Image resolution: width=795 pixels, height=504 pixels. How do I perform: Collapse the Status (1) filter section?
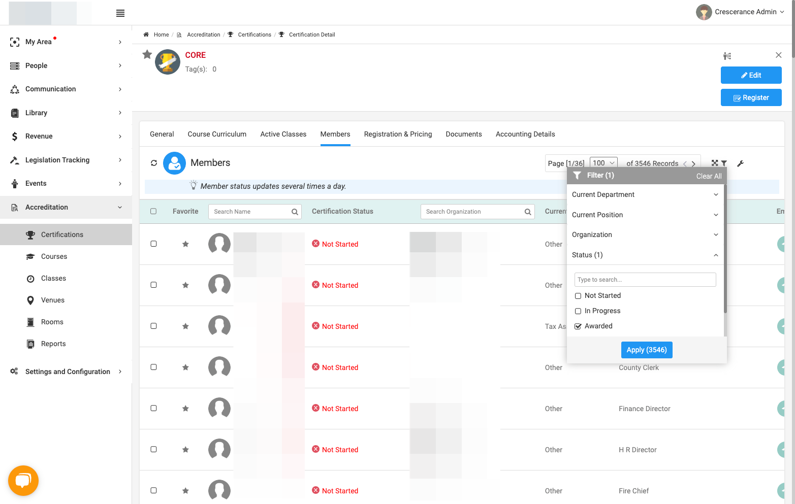click(x=645, y=255)
